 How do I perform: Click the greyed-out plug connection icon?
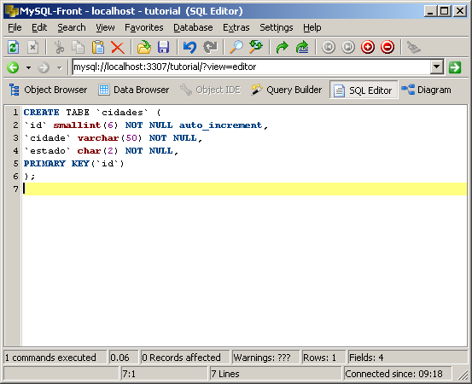click(414, 47)
